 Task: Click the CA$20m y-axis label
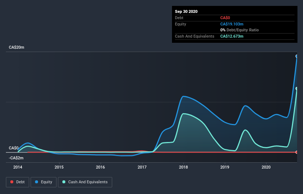tap(17, 47)
